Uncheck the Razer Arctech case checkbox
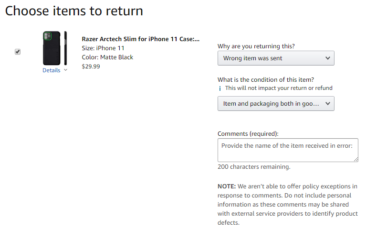This screenshot has height=241, width=366. [x=18, y=52]
